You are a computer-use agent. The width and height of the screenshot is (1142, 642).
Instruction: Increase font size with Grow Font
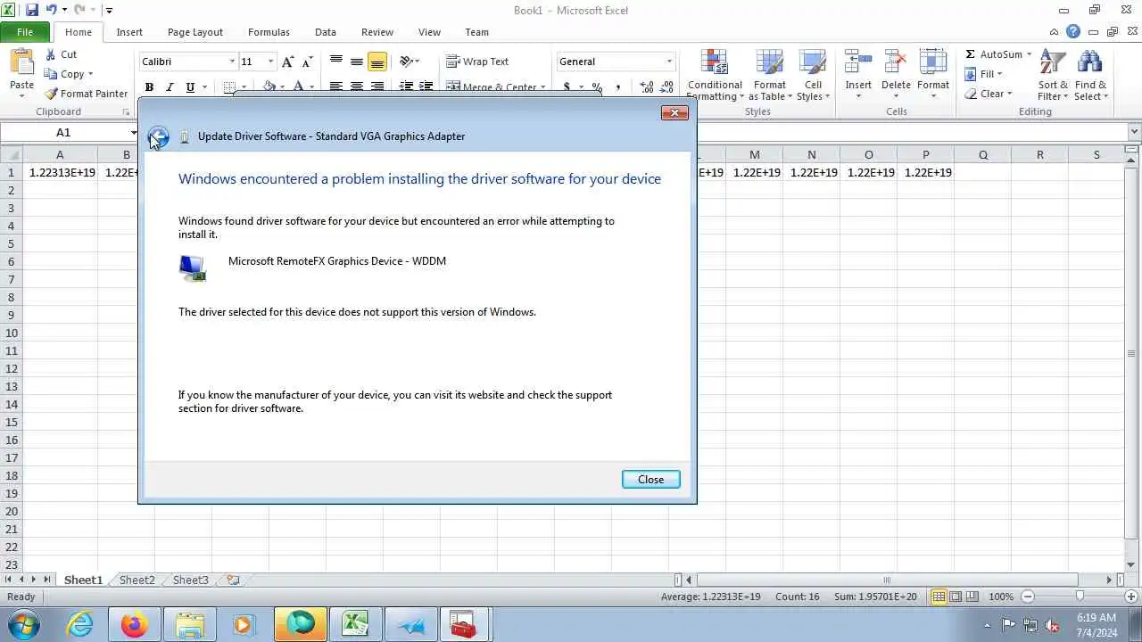click(x=287, y=62)
